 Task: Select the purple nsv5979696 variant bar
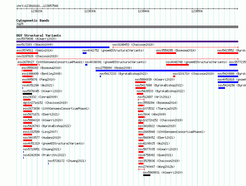[127, 42]
